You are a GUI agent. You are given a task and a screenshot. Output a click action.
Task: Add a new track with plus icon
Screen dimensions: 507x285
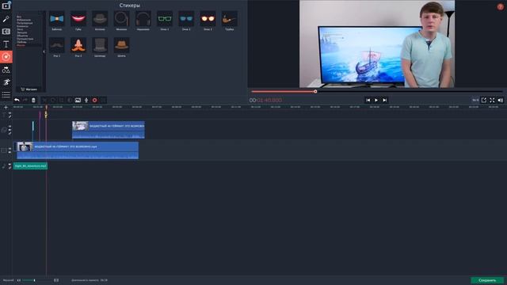6,108
